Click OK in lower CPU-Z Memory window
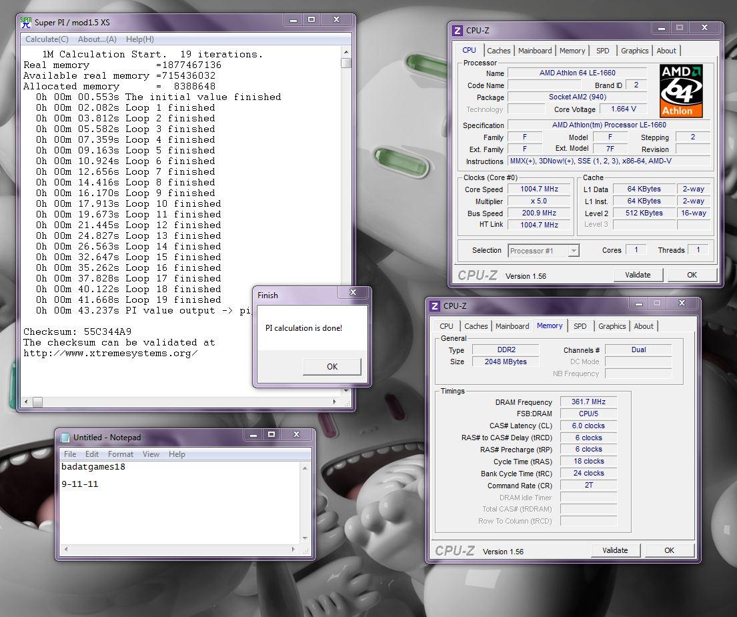Viewport: 737px width, 617px height. click(670, 550)
